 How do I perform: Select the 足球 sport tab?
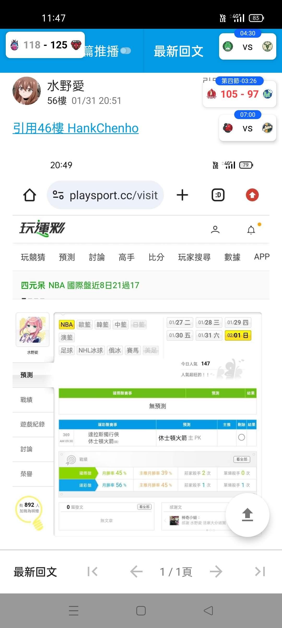(x=67, y=350)
